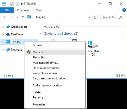127x109 pixels.
Task: Close the This PC window
Action: pyautogui.click(x=121, y=4)
